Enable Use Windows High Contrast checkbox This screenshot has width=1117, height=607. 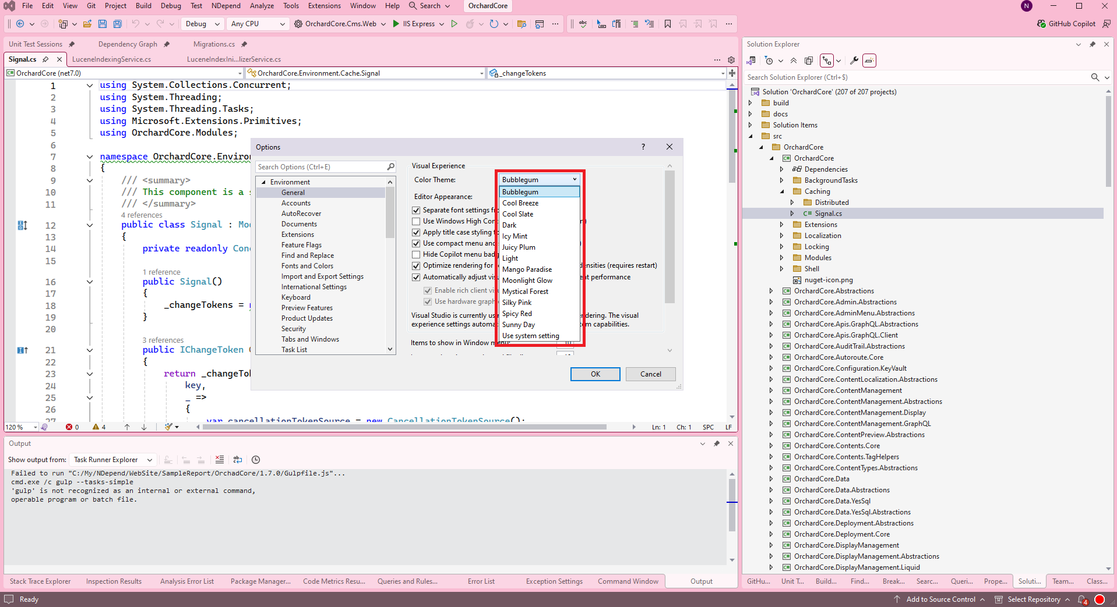(416, 221)
